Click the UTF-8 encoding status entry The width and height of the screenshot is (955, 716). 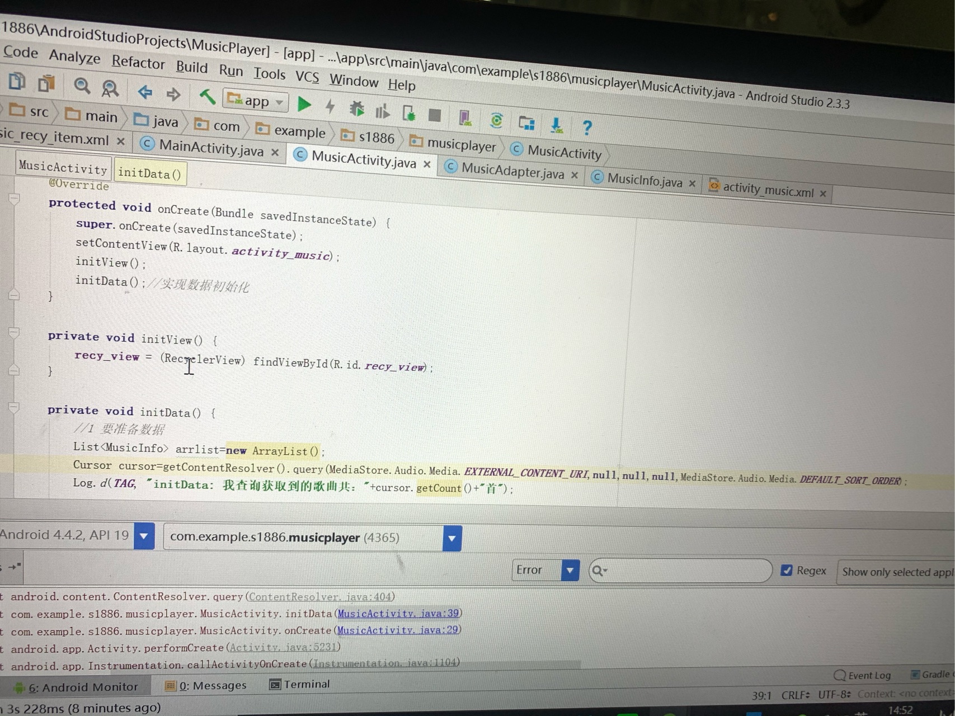pos(834,694)
